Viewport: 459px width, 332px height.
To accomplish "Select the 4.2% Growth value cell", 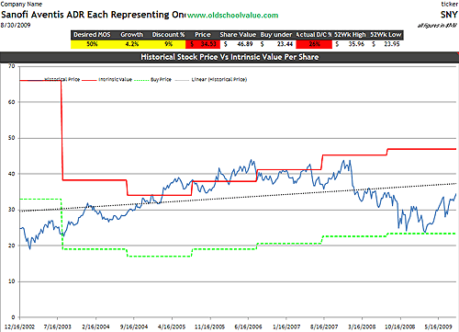I will [132, 44].
